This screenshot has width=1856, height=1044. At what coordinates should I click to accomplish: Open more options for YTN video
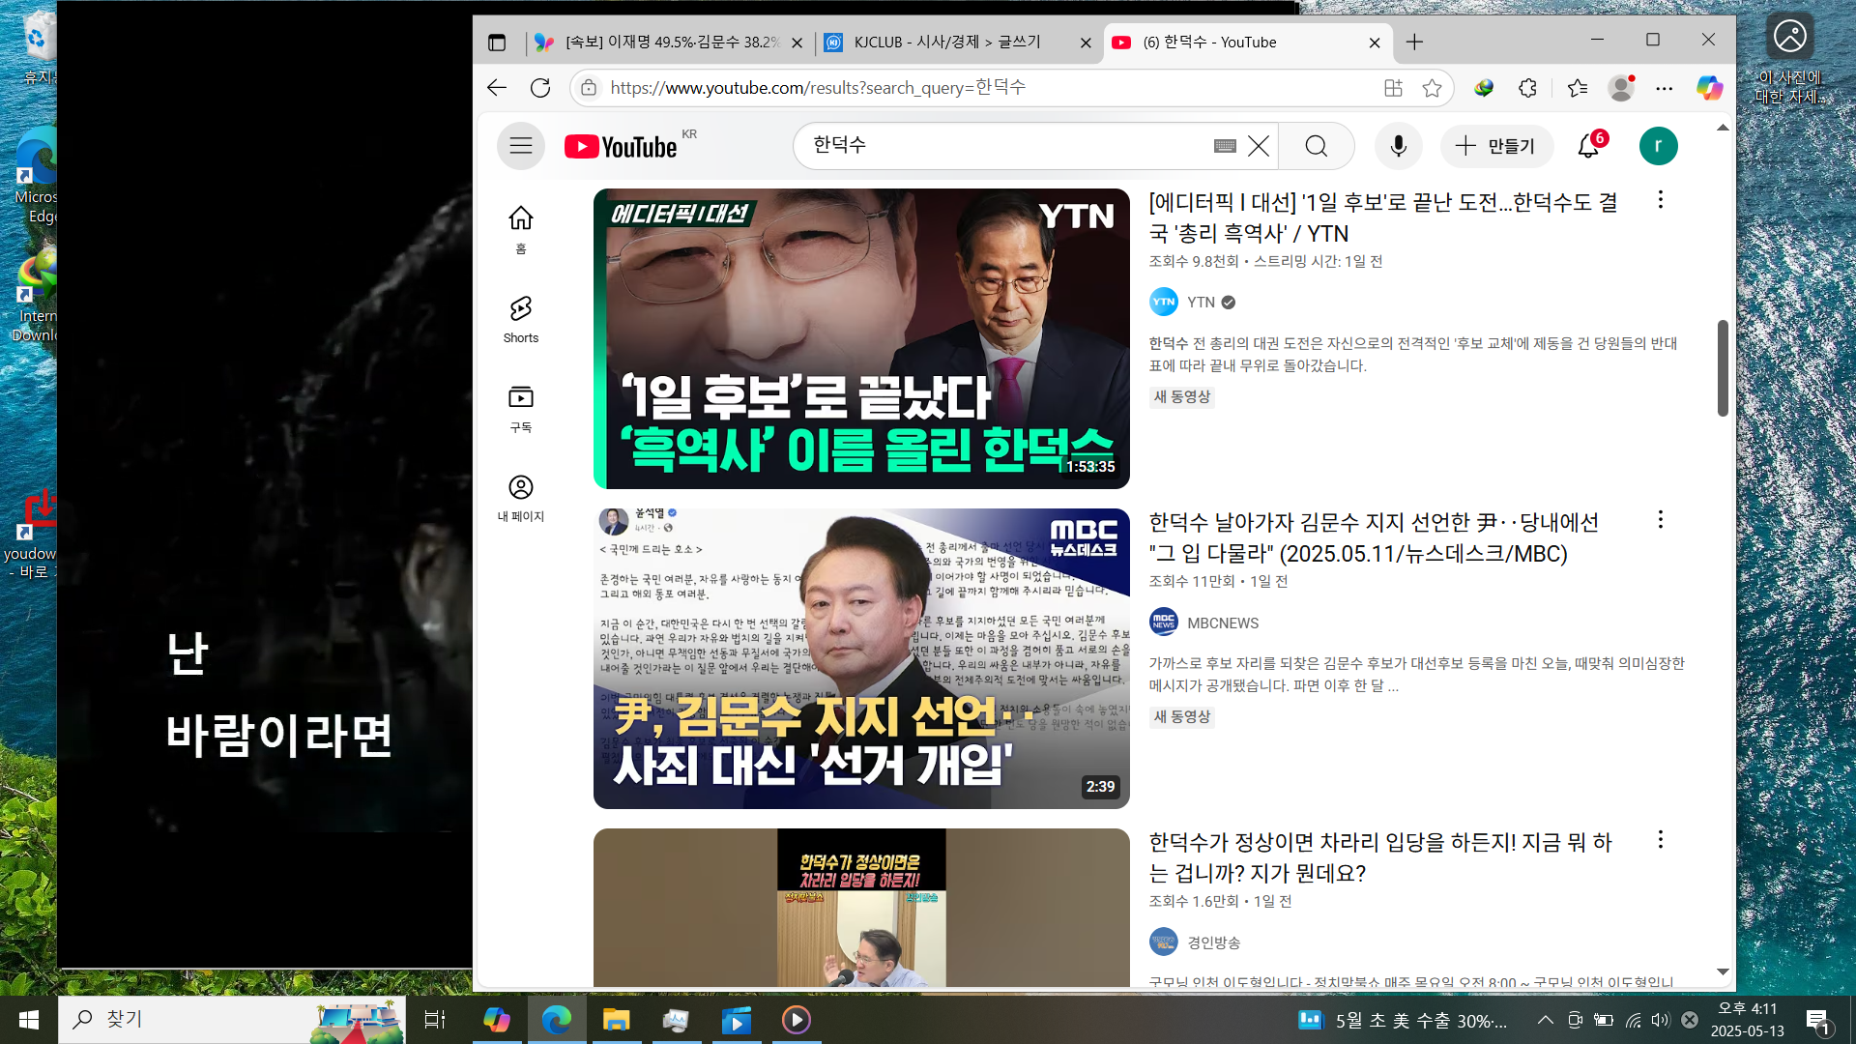tap(1660, 200)
